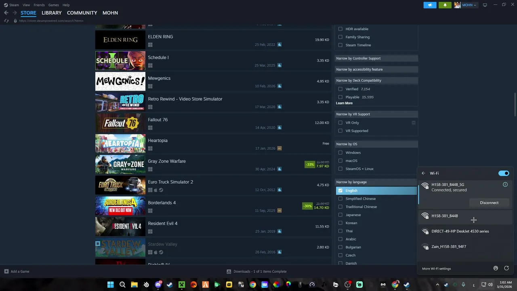Image resolution: width=517 pixels, height=291 pixels.
Task: Enable the VR Only filter
Action: click(340, 122)
